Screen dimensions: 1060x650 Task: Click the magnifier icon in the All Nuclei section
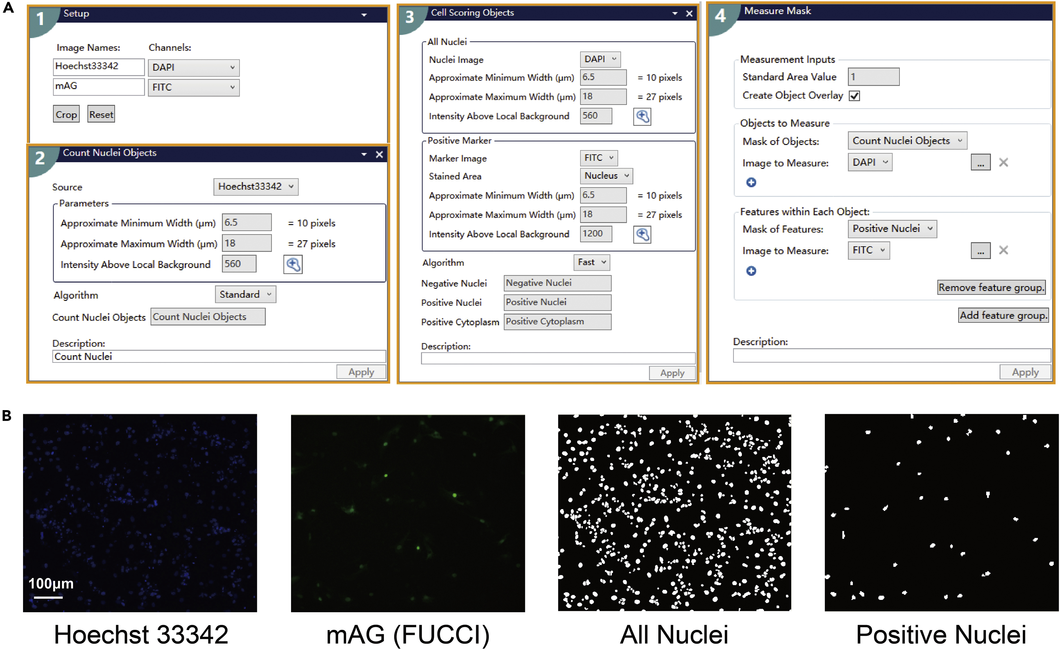pos(643,116)
